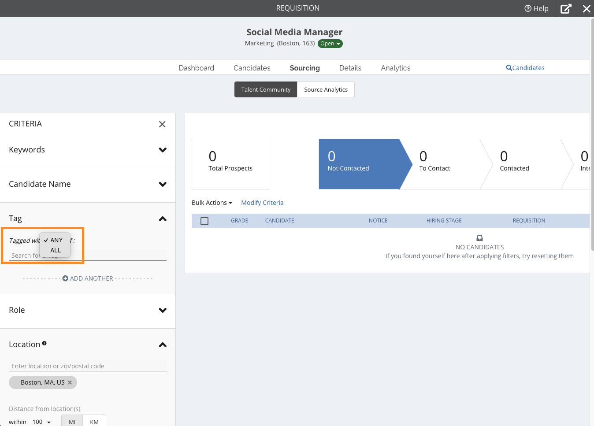The height and width of the screenshot is (426, 594).
Task: Remove the Boston, MA, US location chip
Action: [x=70, y=382]
